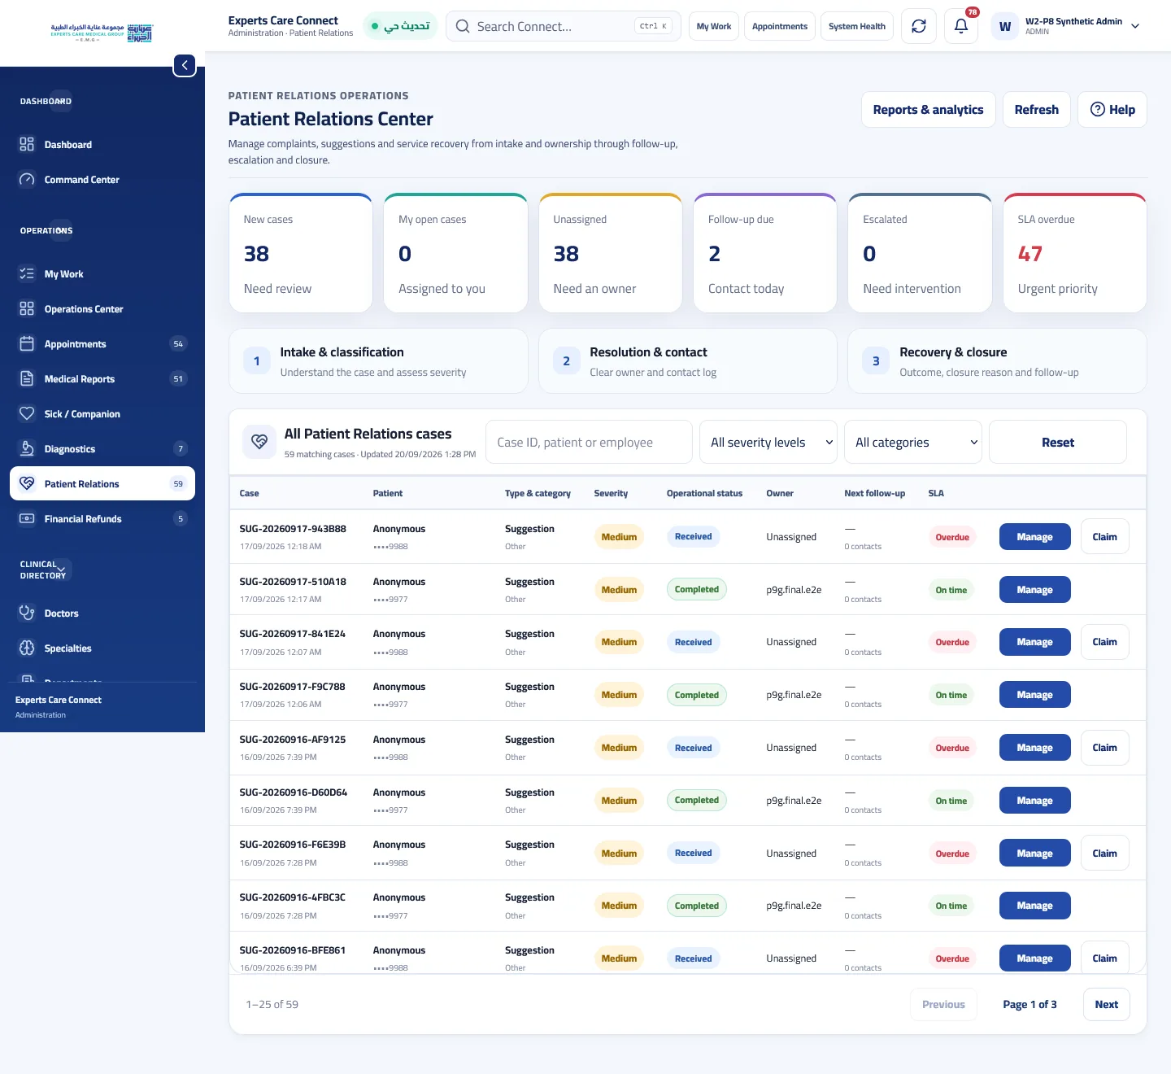Click the Command Center gauge icon
The width and height of the screenshot is (1171, 1074).
[x=27, y=179]
